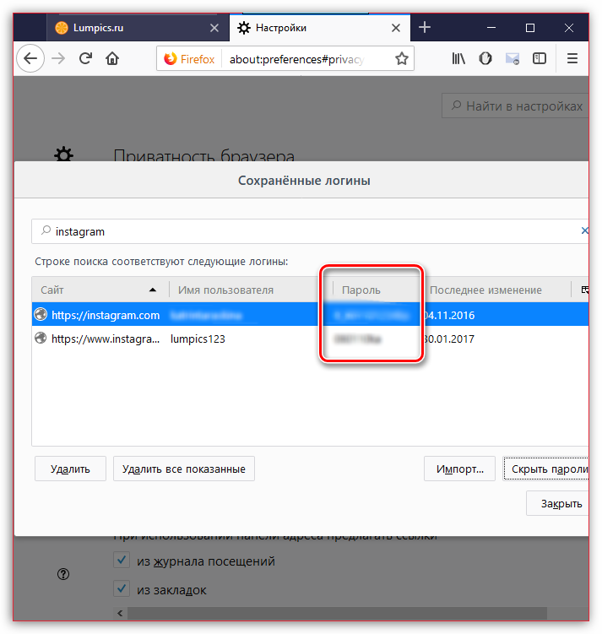Image resolution: width=602 pixels, height=634 pixels.
Task: Click the horizontal scrollbar at page bottom
Action: tap(337, 613)
